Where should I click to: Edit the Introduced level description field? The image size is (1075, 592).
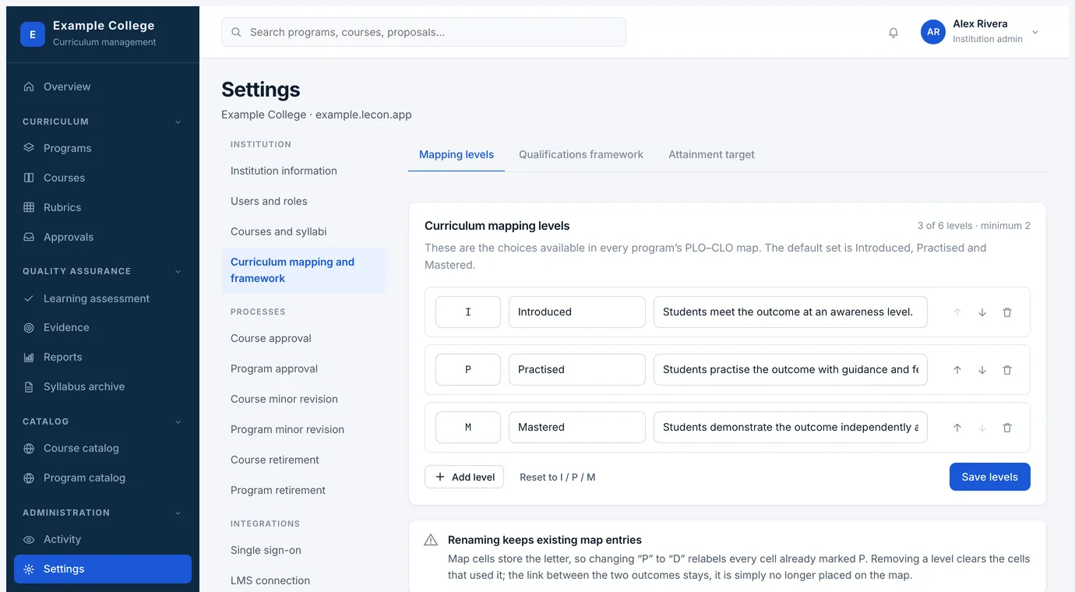(791, 312)
